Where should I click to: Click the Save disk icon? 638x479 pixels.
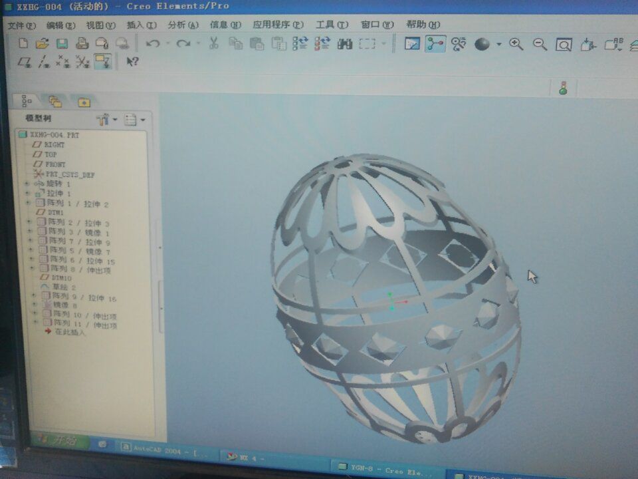coord(62,44)
